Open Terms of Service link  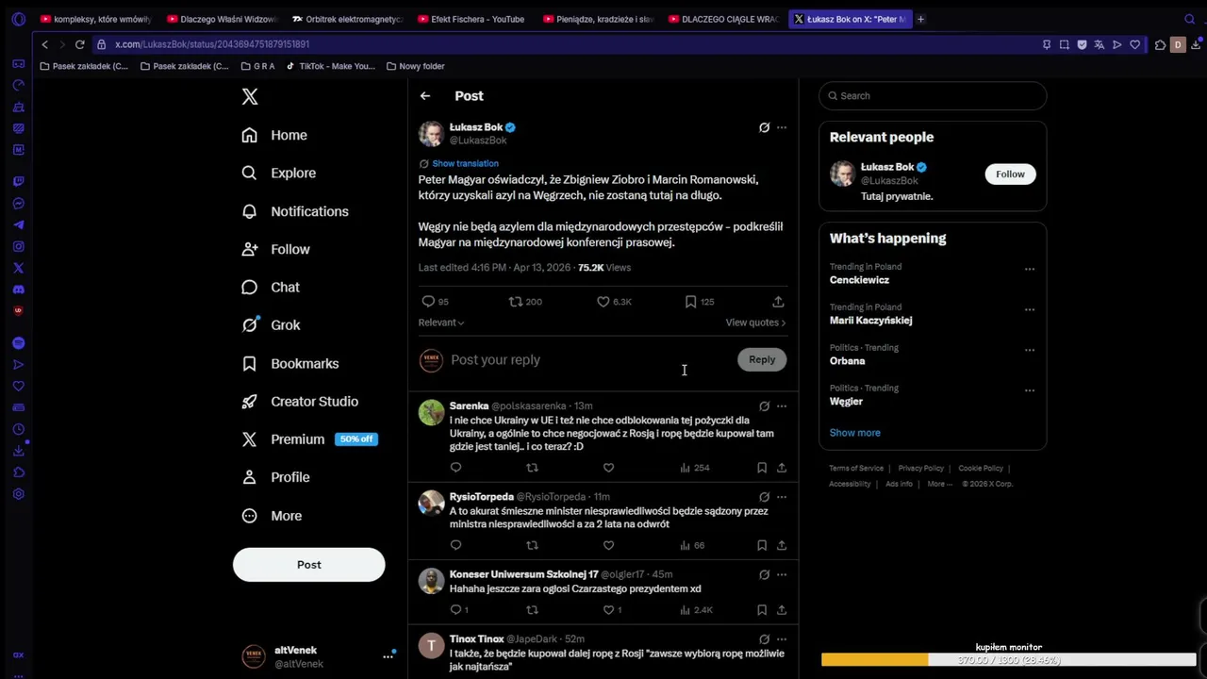point(856,469)
